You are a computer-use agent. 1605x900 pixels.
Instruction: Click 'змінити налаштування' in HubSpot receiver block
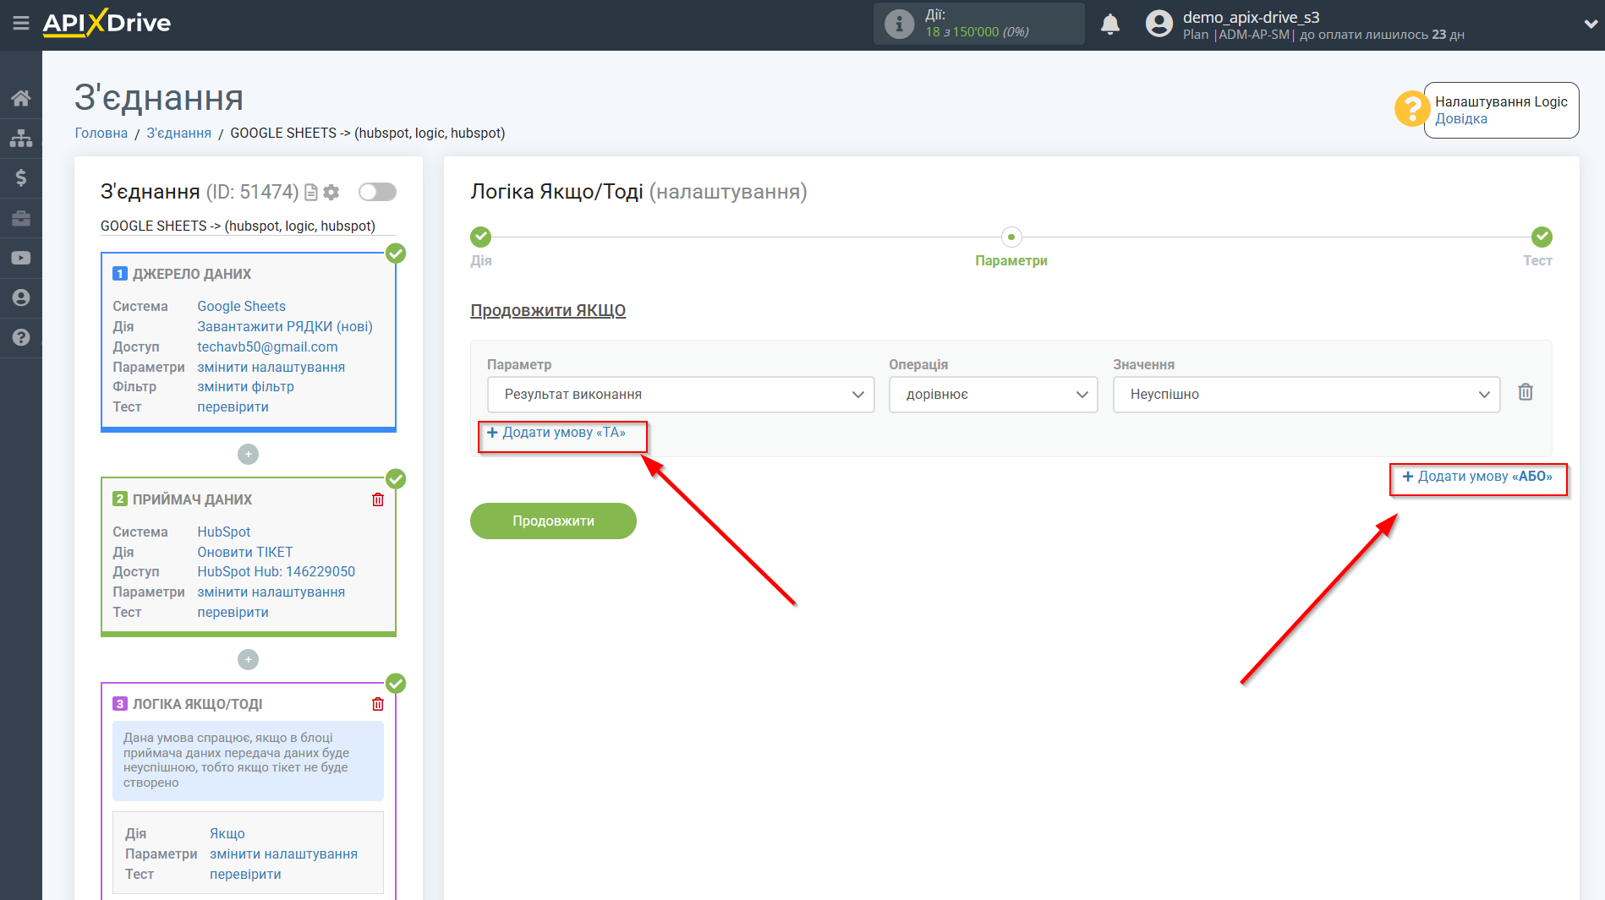(x=271, y=592)
